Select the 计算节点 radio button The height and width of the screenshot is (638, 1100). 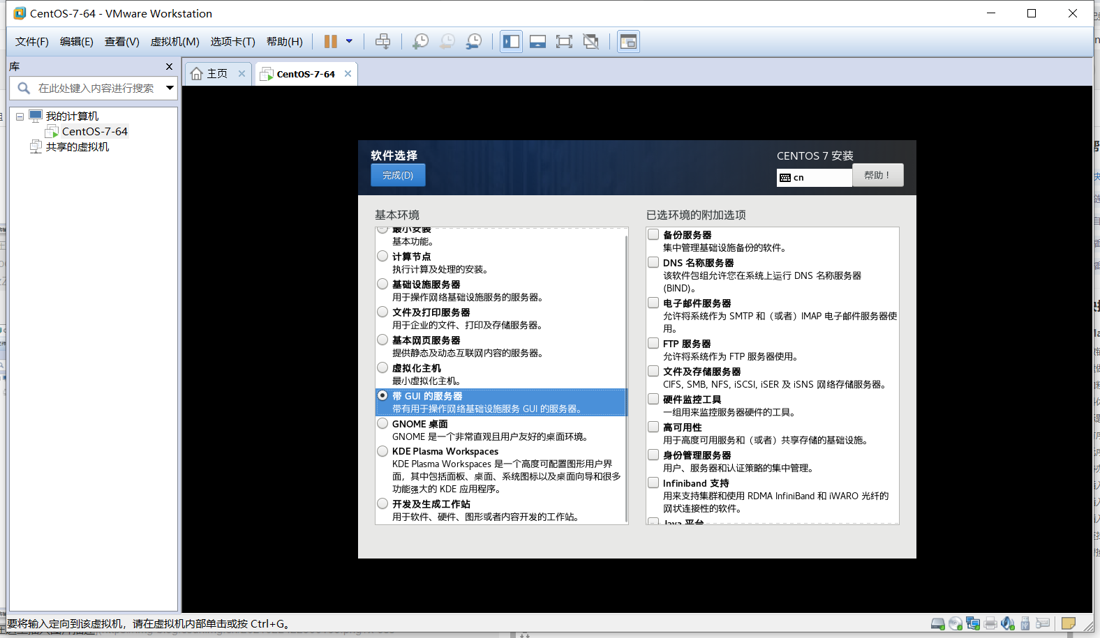[x=382, y=256]
